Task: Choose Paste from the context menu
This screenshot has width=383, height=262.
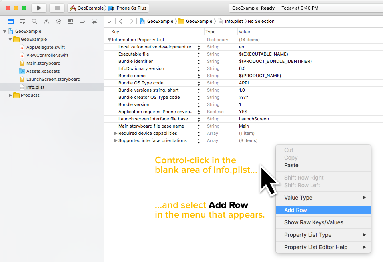Action: coord(323,165)
